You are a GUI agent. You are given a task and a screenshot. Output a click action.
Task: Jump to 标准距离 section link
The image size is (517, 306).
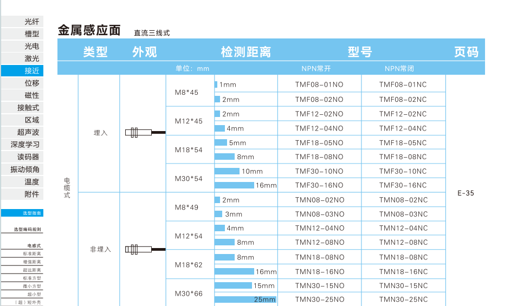[x=31, y=253]
